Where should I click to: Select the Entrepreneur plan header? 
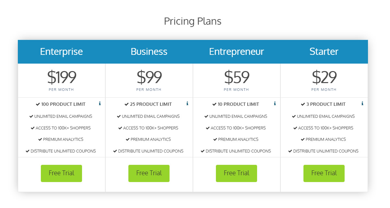point(236,52)
